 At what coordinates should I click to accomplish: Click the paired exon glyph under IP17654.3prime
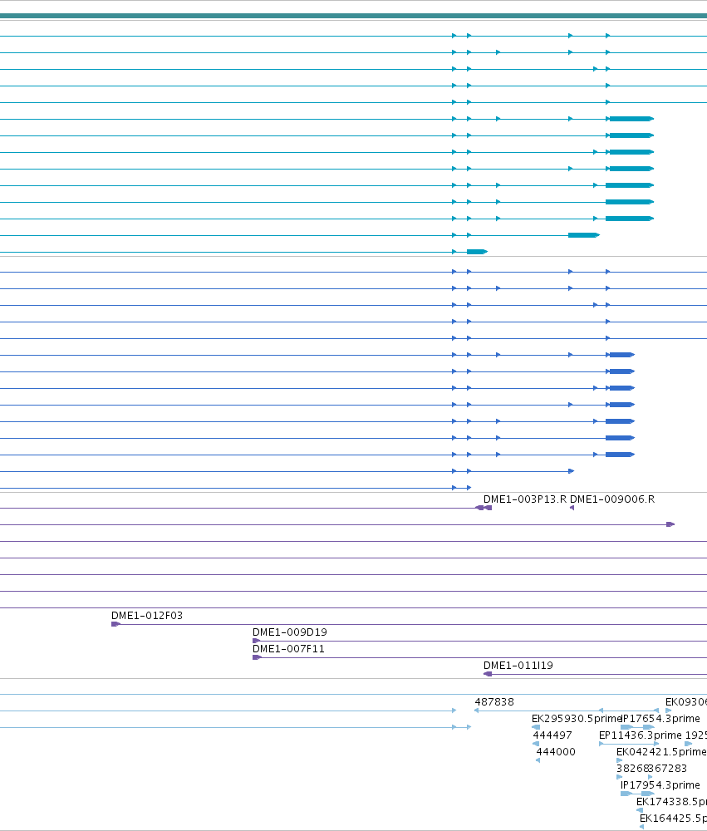tap(637, 727)
